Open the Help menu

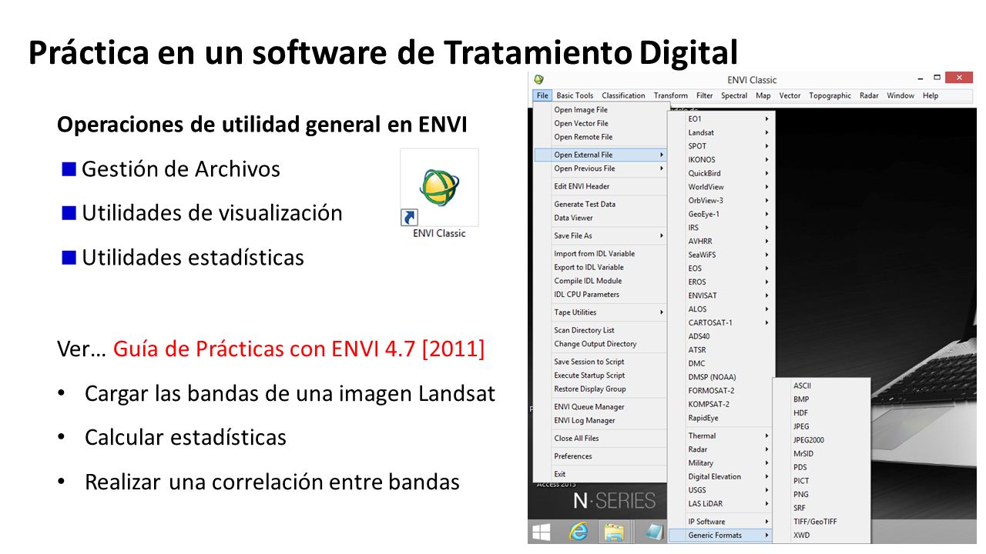pos(931,95)
